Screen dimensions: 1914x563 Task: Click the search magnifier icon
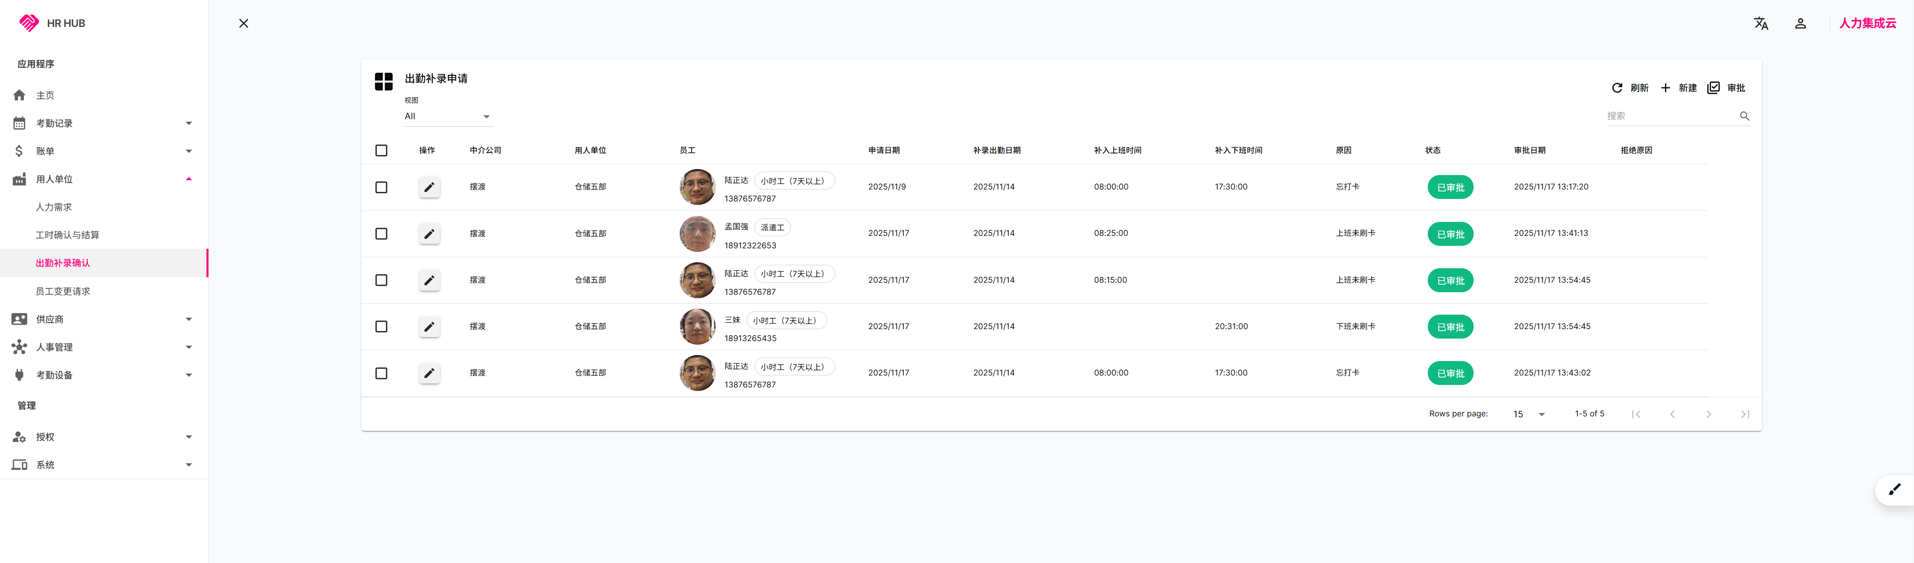click(x=1744, y=116)
